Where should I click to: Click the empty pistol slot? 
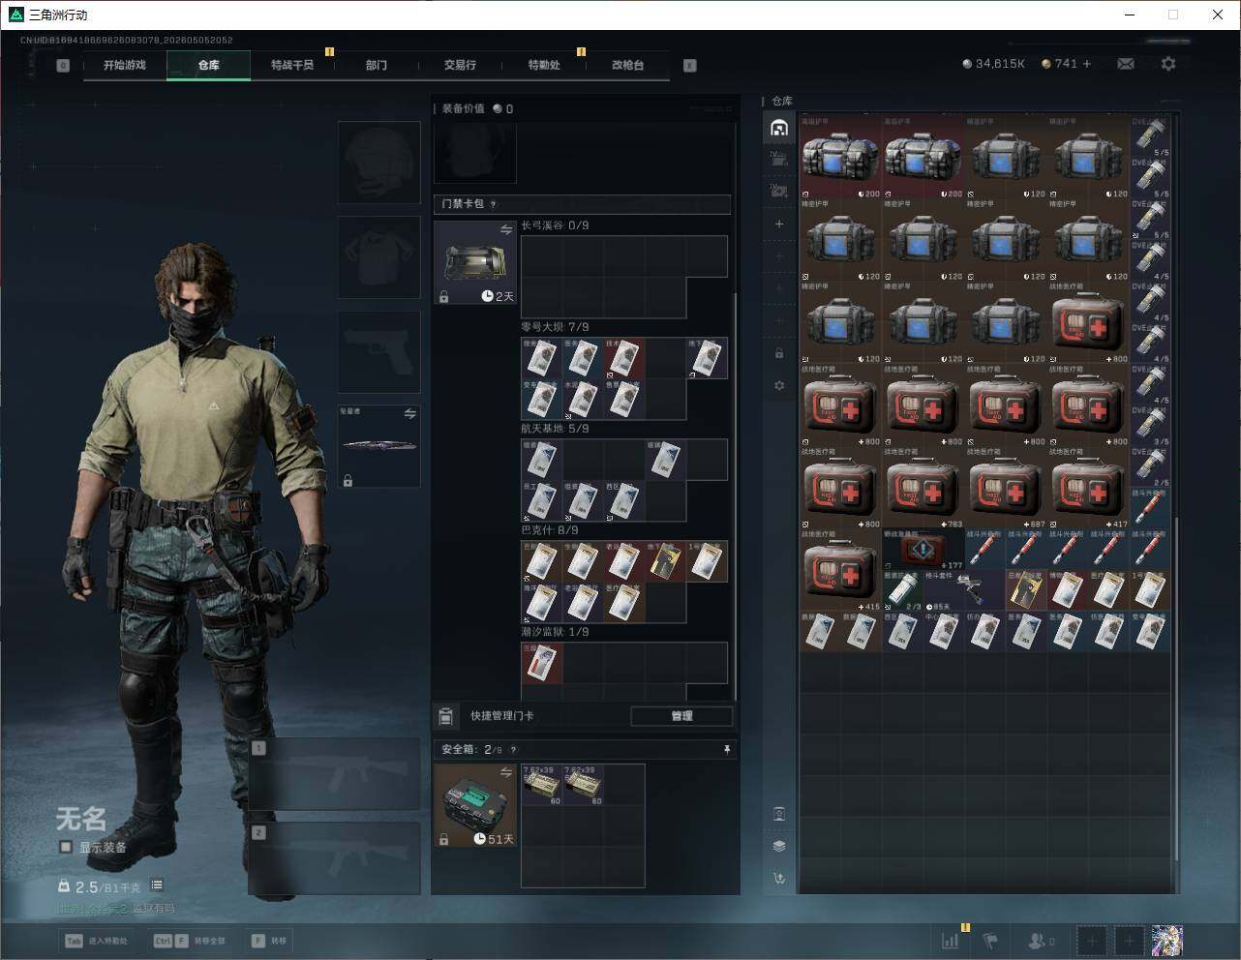[x=379, y=351]
